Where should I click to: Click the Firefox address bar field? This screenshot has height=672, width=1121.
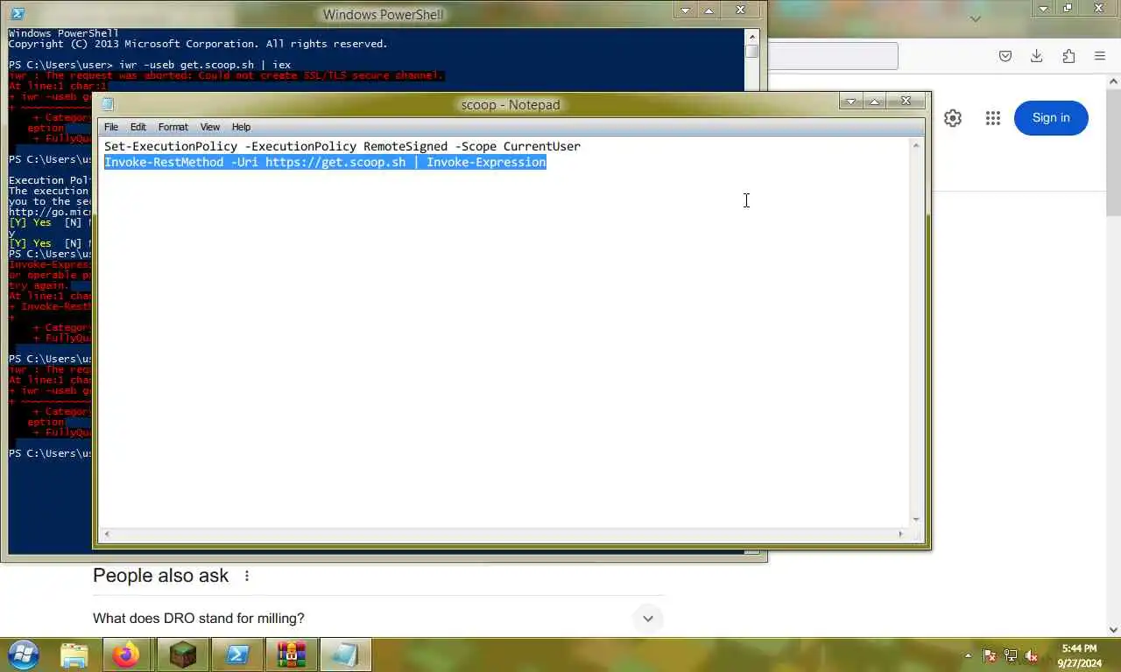point(832,56)
